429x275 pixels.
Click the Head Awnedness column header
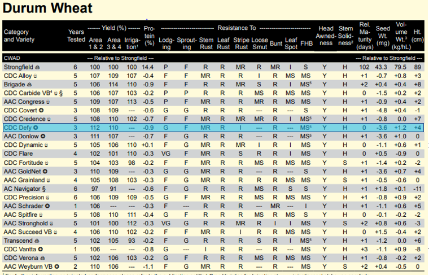point(326,36)
